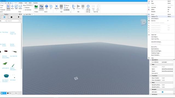Click the Play test button

tap(74, 7)
